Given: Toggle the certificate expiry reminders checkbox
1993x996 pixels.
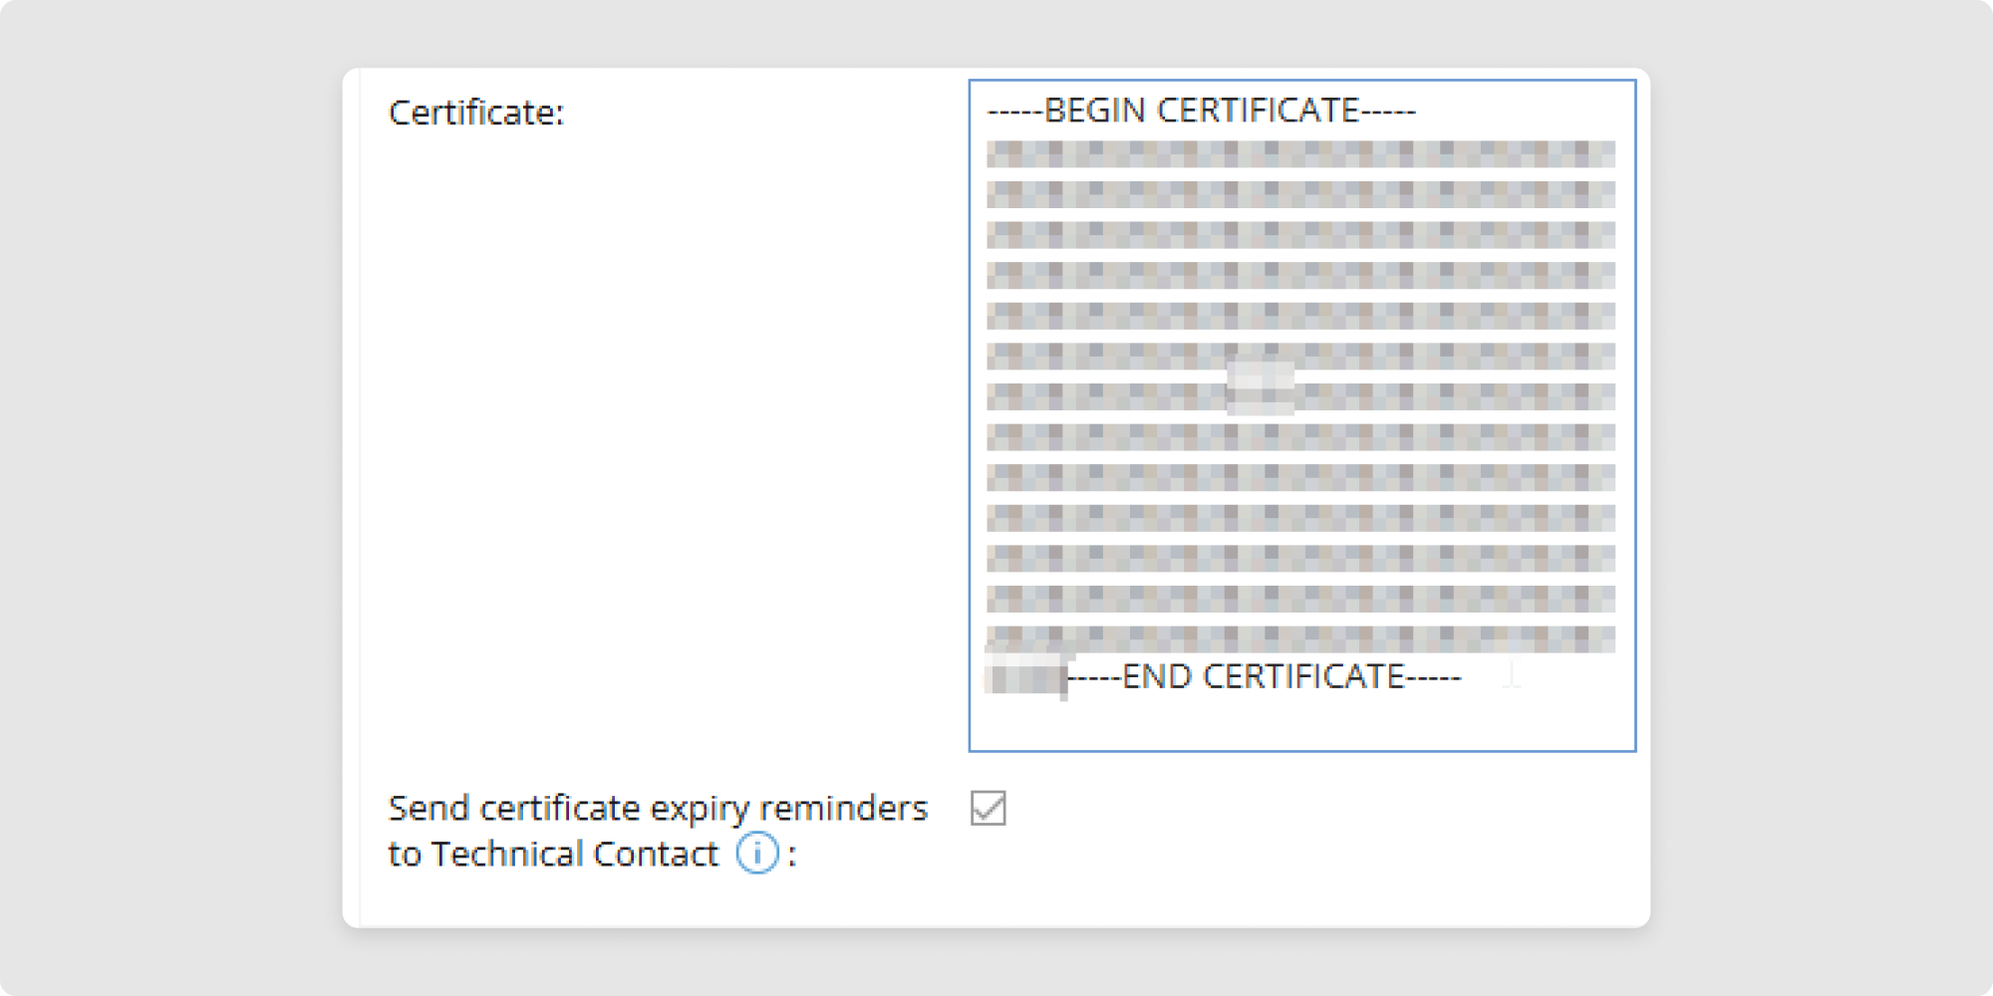Looking at the screenshot, I should [x=988, y=808].
